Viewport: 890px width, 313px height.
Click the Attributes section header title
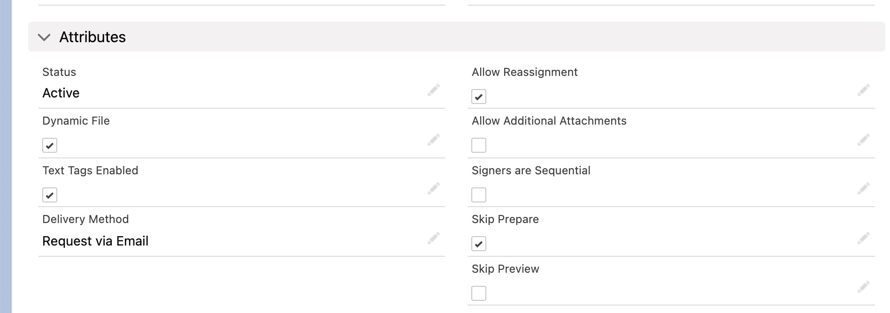click(x=92, y=37)
